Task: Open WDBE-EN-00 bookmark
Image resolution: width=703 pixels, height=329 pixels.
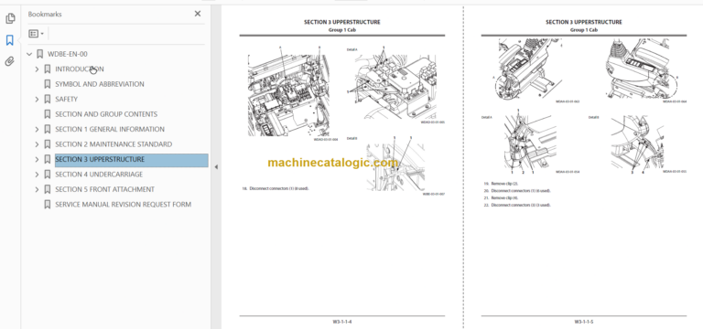Action: [68, 54]
